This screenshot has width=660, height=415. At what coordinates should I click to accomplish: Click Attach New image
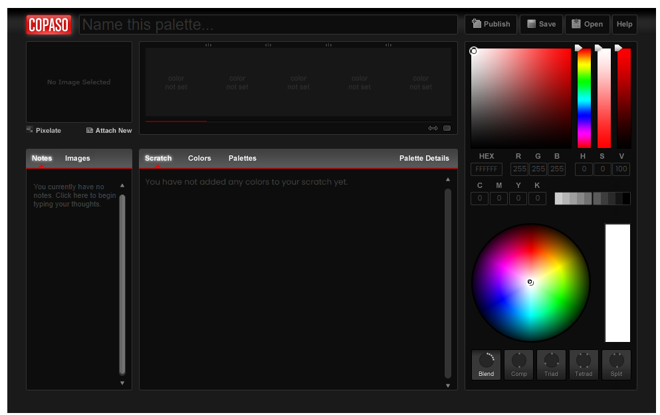tap(109, 130)
